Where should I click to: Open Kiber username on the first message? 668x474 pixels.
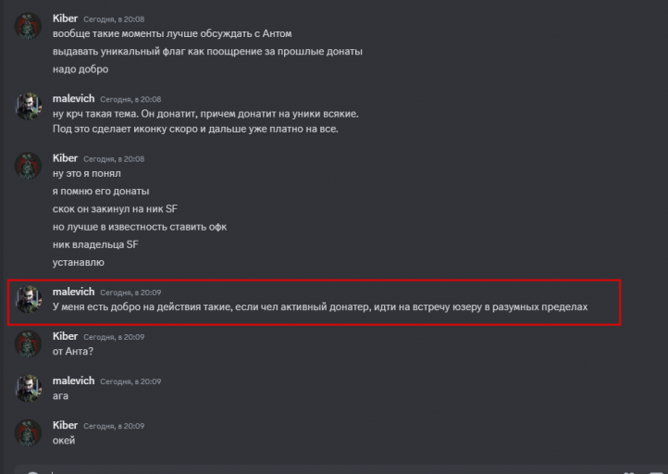pos(65,19)
